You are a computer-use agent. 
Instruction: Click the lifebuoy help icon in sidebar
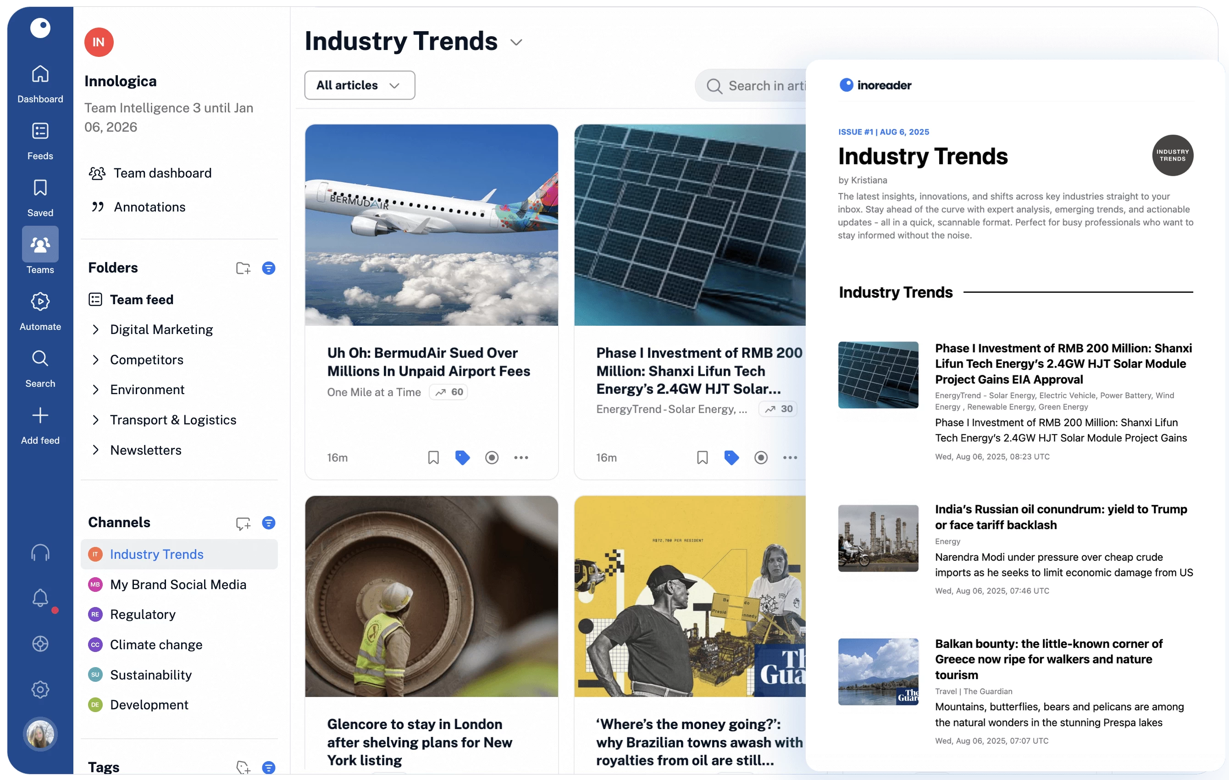pos(40,644)
